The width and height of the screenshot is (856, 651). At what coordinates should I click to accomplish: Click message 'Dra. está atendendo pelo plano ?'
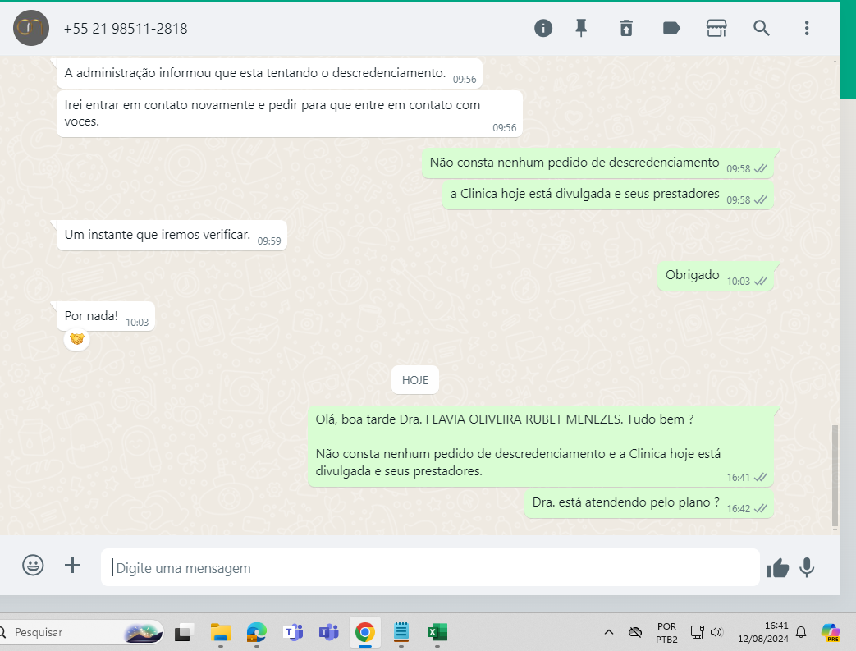pos(649,503)
